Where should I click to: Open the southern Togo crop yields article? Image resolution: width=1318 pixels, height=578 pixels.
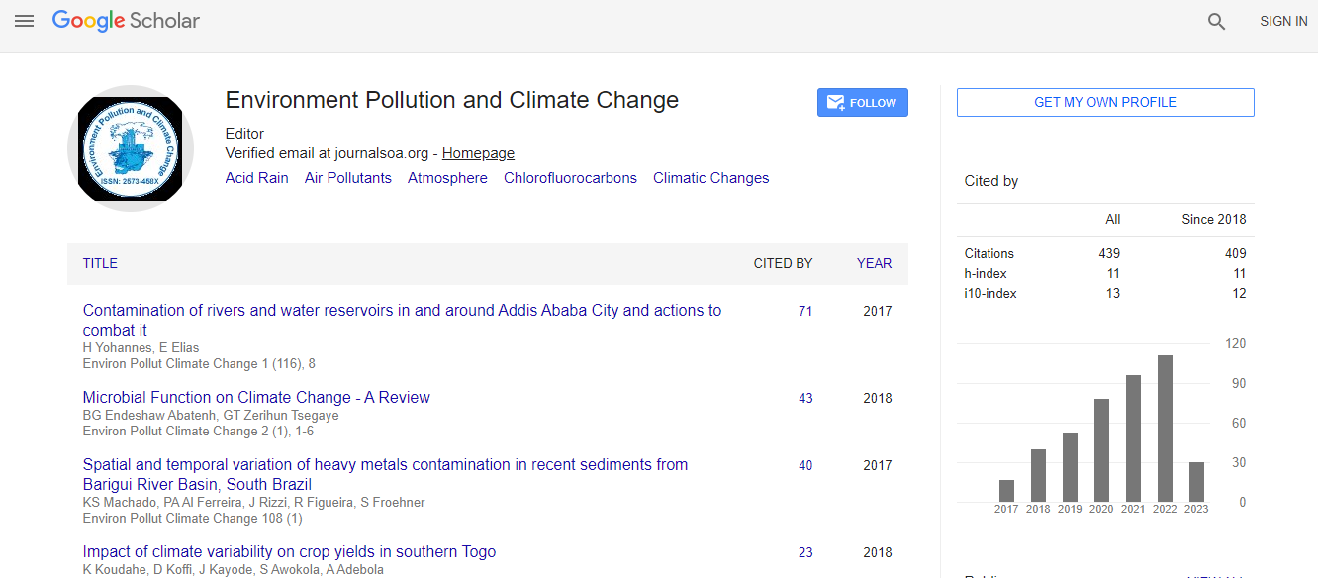[289, 552]
